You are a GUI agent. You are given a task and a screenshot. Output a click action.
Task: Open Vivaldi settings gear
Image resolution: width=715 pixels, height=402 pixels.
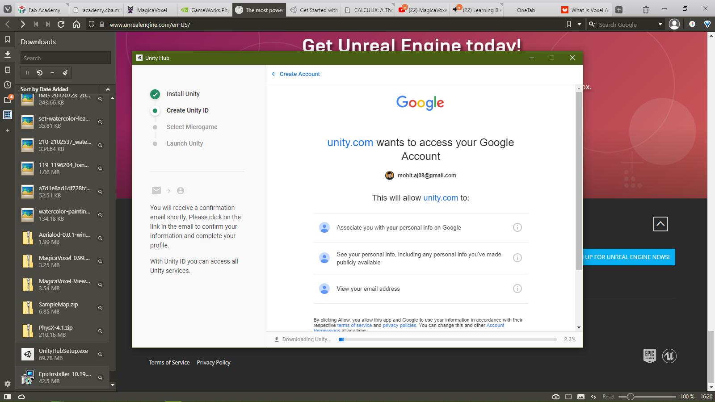[x=8, y=384]
